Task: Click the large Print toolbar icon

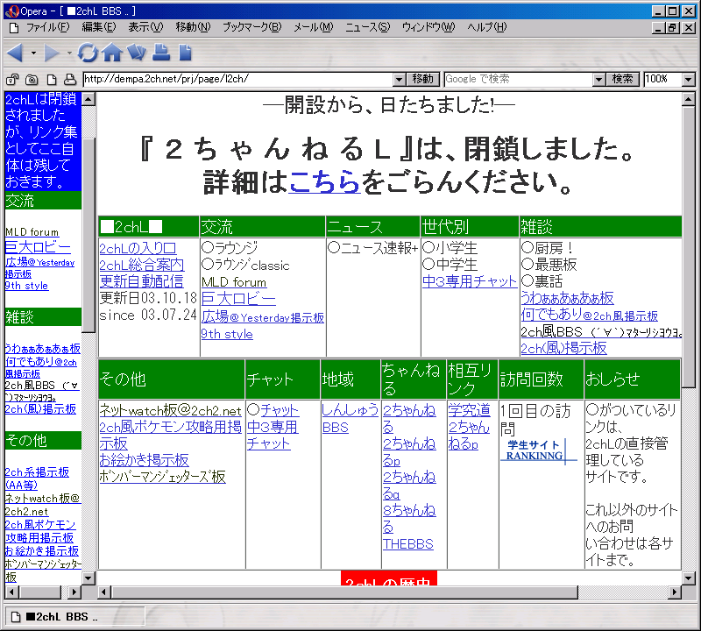Action: [161, 52]
